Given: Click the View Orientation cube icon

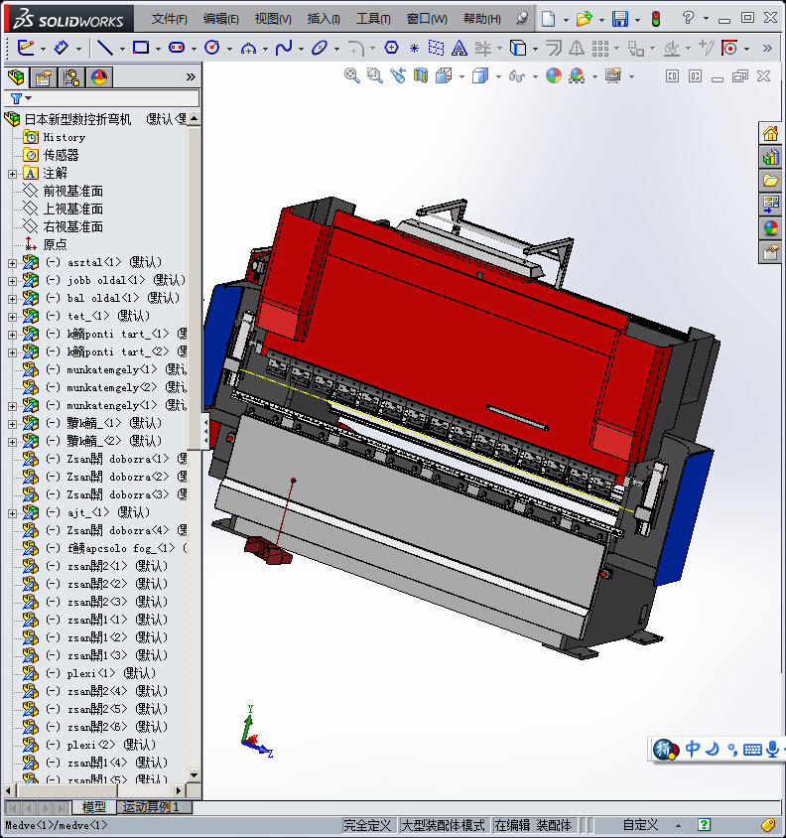Looking at the screenshot, I should pos(444,75).
